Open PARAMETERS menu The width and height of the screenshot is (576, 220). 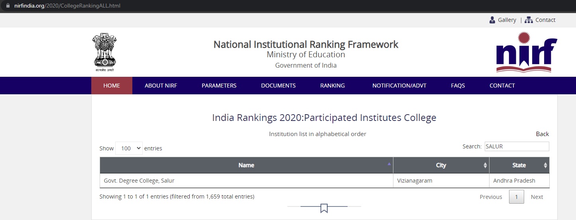pos(219,86)
